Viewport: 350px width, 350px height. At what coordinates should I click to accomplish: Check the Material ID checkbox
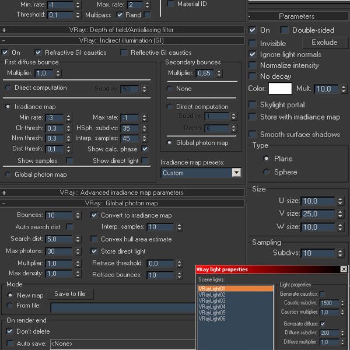(171, 4)
